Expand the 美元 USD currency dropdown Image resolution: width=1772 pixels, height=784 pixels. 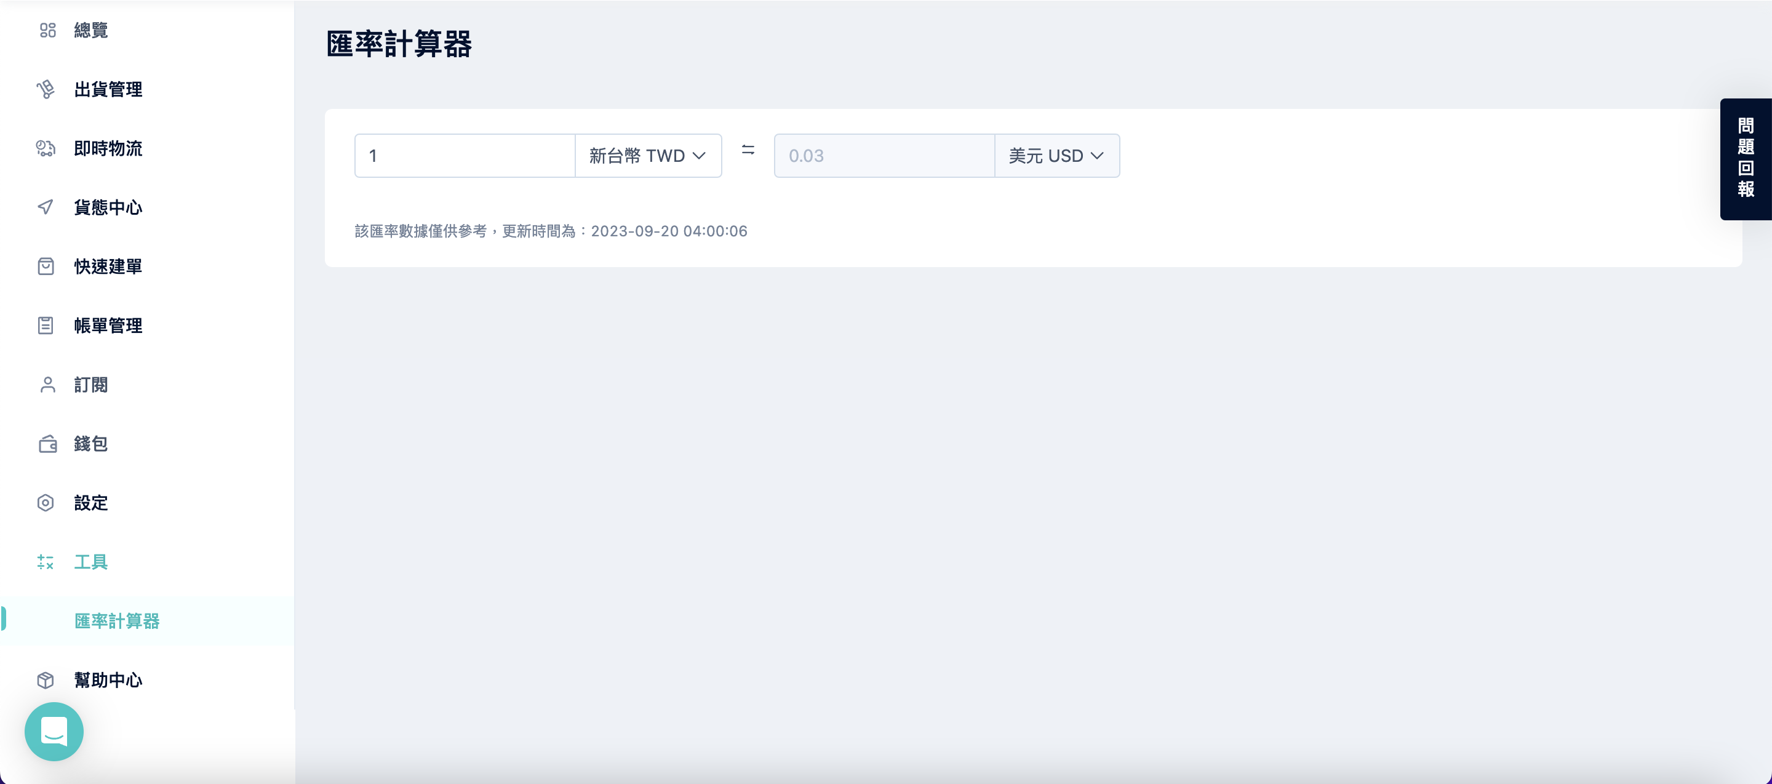point(1056,156)
